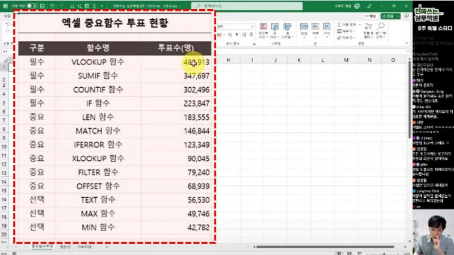Viewport: 454px width, 255px height.
Task: Open the Cell Styles gallery
Action: 287,31
